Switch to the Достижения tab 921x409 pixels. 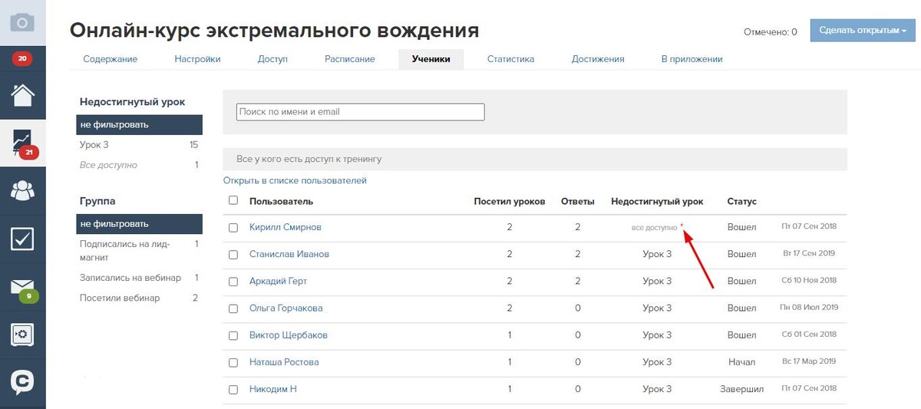597,59
